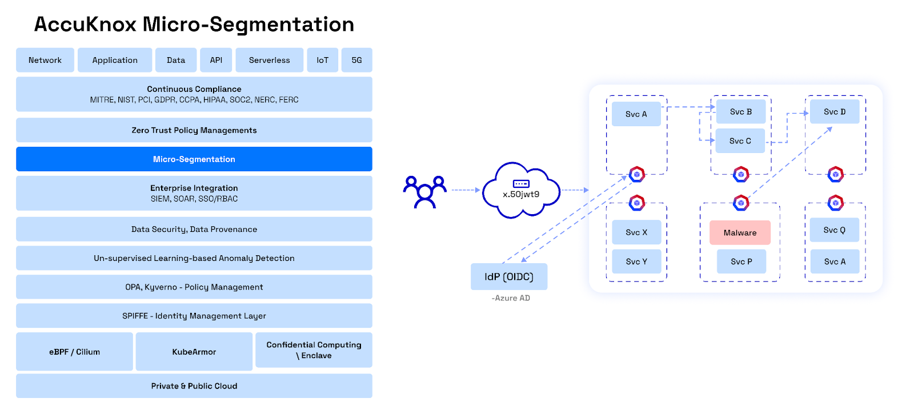Click the IdP (OIDC) box
This screenshot has width=914, height=410.
(x=509, y=277)
